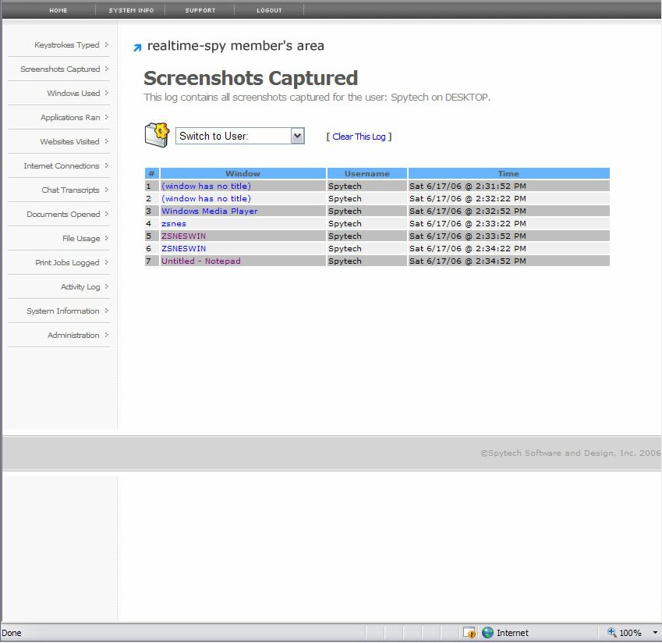Screen dimensions: 662x643
Task: View the zsnes screenshot log entry
Action: 174,224
